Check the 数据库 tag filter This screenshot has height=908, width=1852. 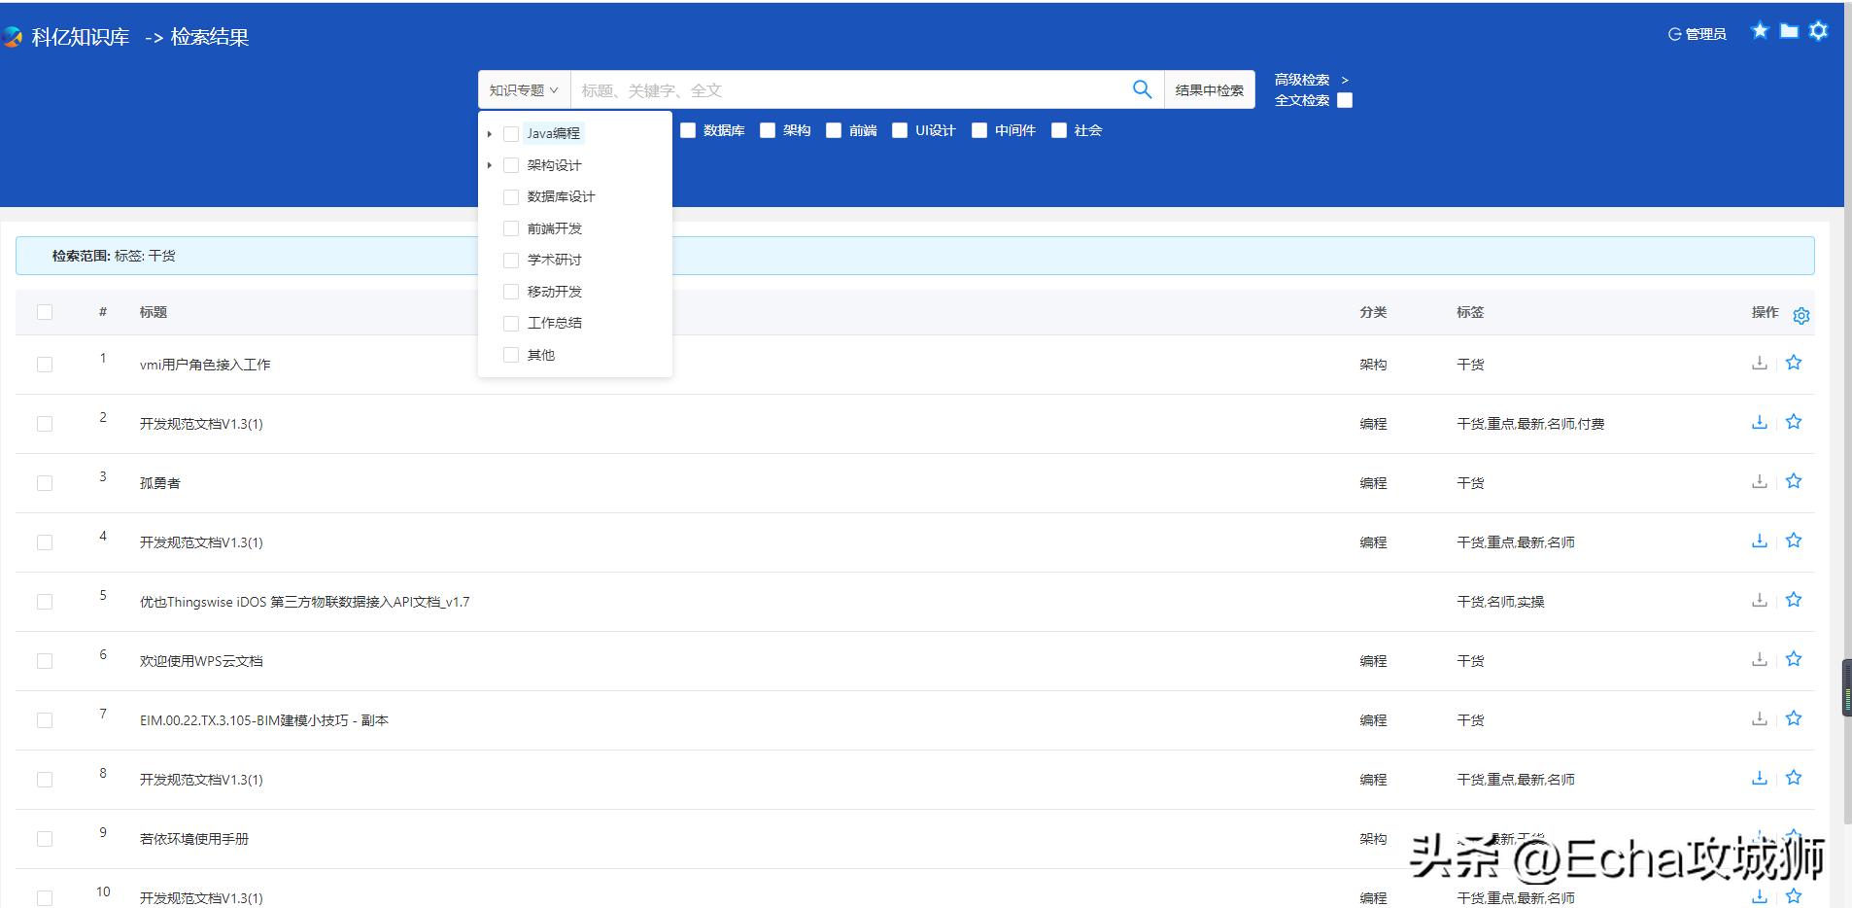(x=688, y=130)
